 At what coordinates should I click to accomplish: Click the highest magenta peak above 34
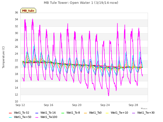[33, 19]
